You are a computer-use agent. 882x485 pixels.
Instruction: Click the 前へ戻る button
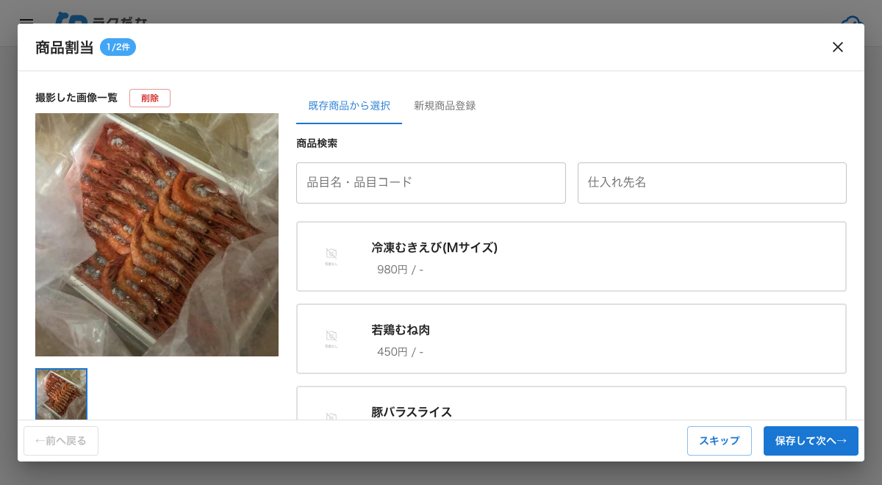(x=61, y=441)
